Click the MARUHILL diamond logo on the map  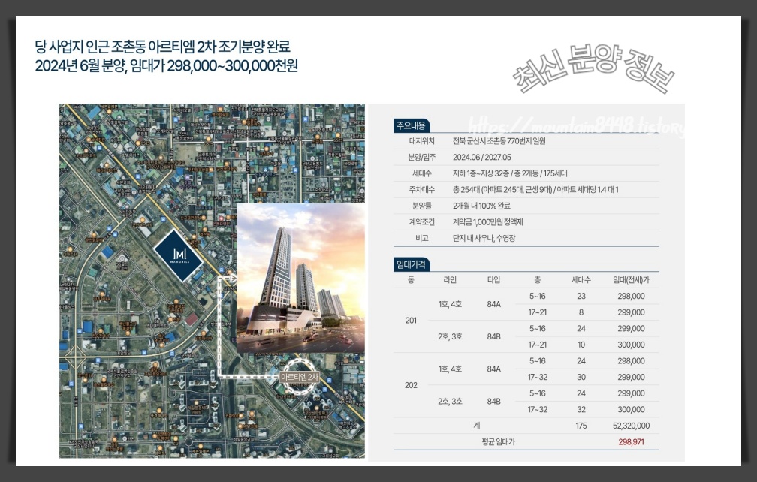(178, 255)
